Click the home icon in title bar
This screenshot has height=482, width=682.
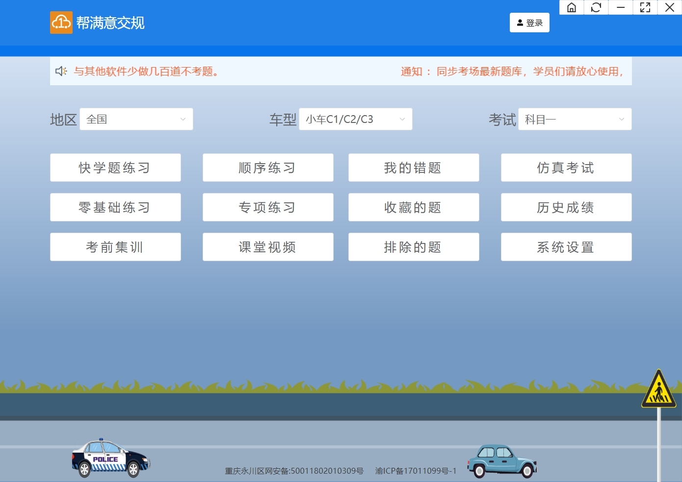(572, 7)
